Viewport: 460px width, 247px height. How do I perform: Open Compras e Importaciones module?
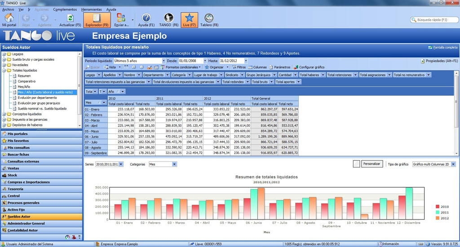pyautogui.click(x=42, y=182)
